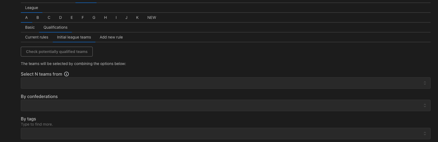Open the Add new rule tab

tap(111, 37)
